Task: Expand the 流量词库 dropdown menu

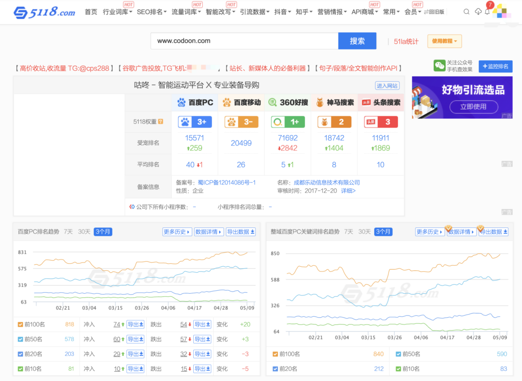Action: pos(186,12)
